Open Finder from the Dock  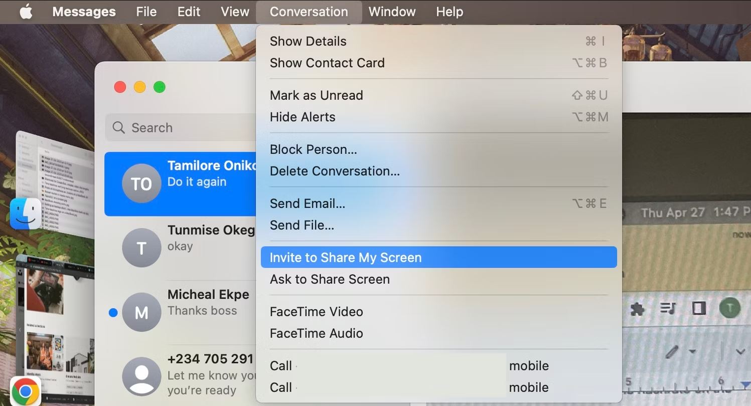(25, 214)
